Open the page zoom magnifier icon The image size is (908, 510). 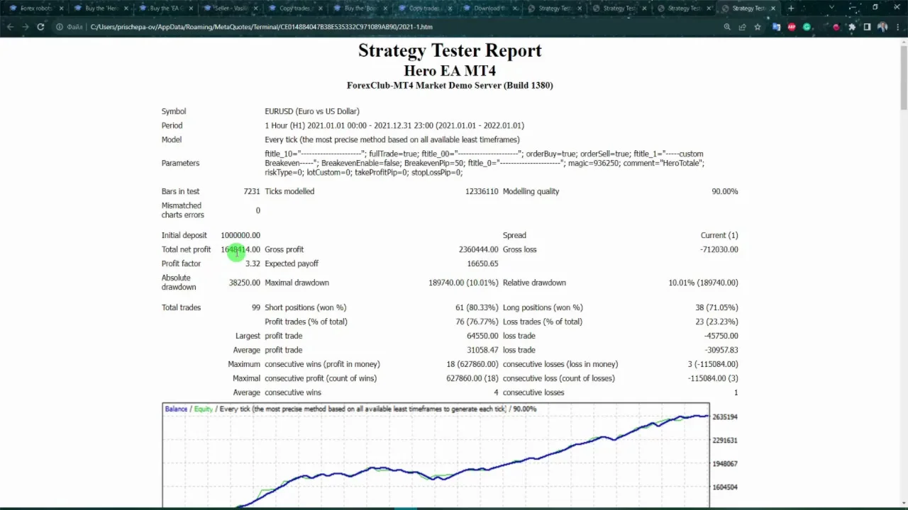[727, 27]
